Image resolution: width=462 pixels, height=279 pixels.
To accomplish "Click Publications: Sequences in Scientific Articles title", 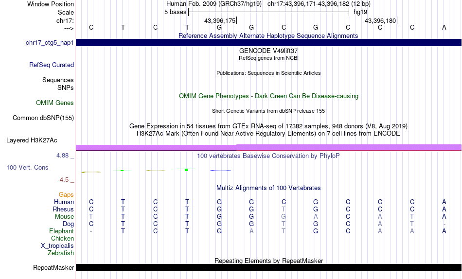I will click(x=268, y=73).
